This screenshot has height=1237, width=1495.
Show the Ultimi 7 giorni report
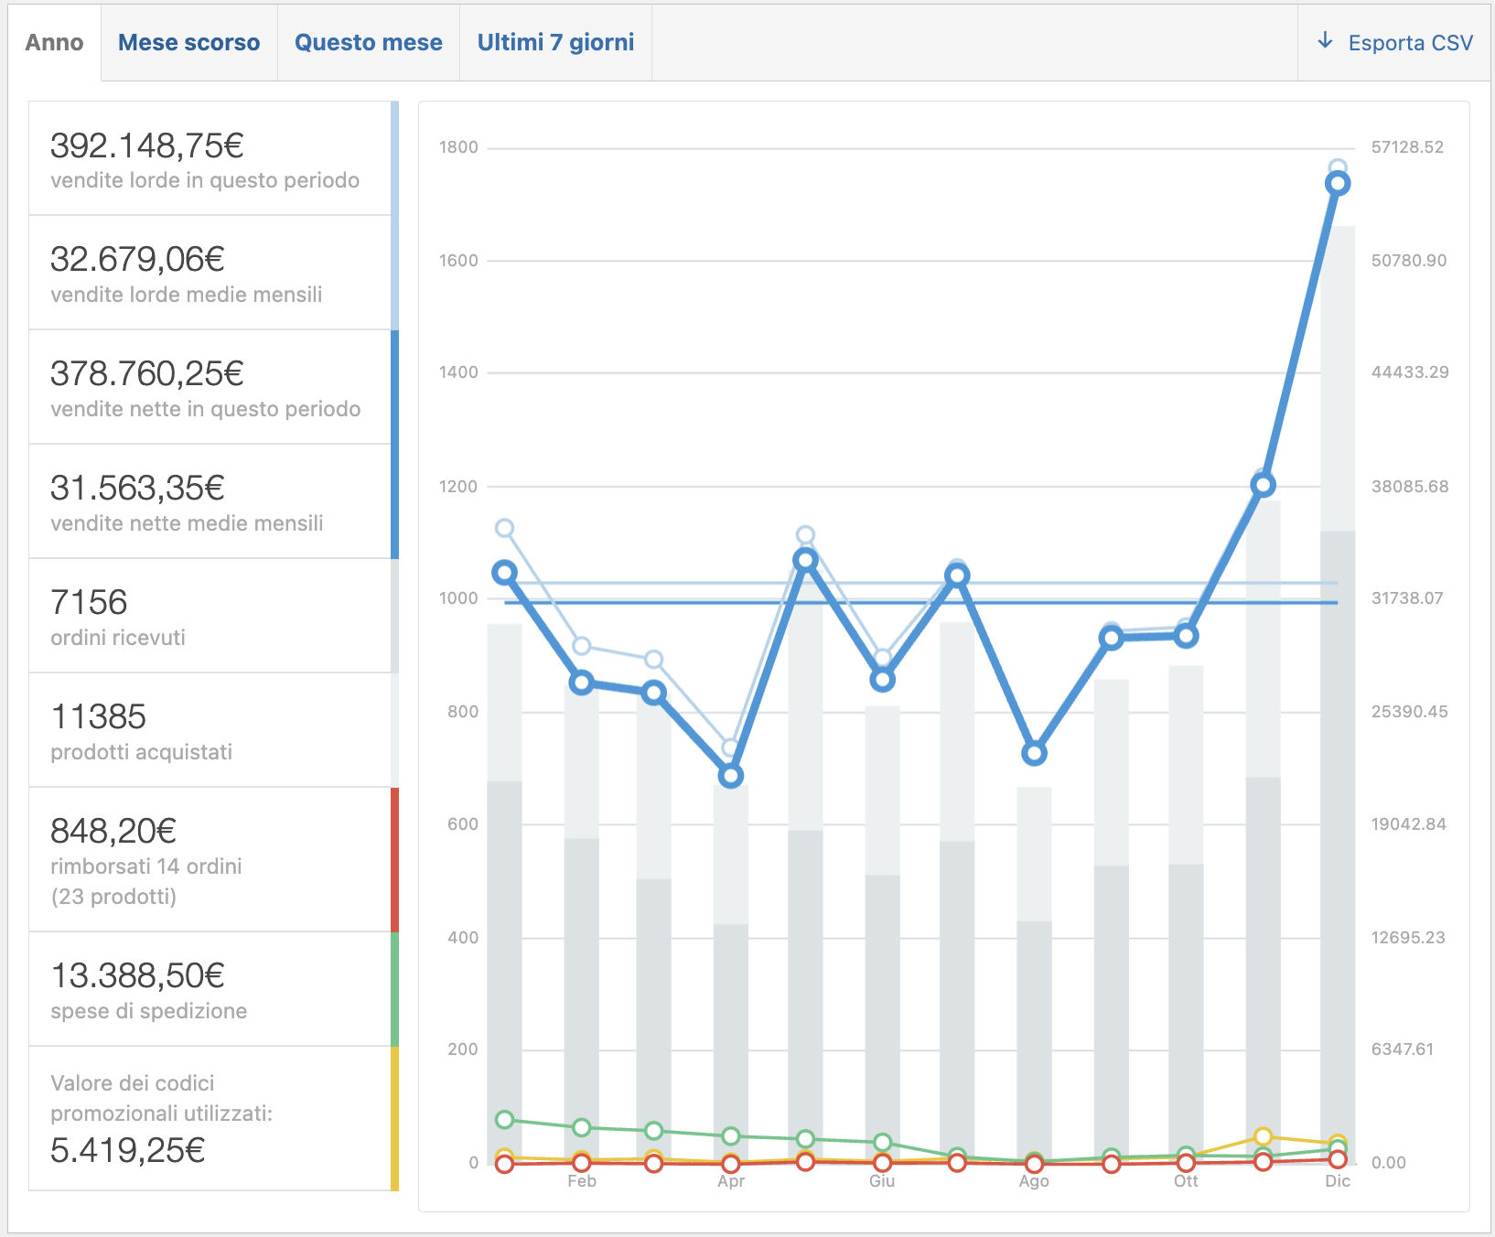pyautogui.click(x=555, y=43)
